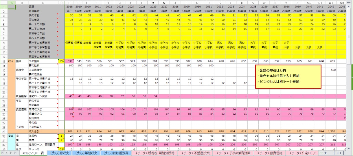Viewport: 353px width, 156px height.
Task: Click the 1,350 income total cell
Action: pos(330,131)
